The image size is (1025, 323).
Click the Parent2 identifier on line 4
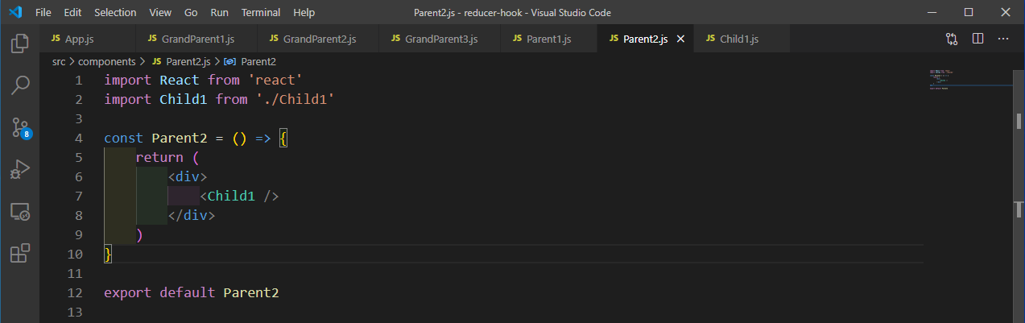(180, 139)
